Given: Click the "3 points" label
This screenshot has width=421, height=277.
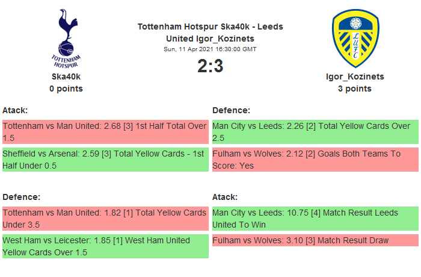Looking at the screenshot, I should pos(355,89).
